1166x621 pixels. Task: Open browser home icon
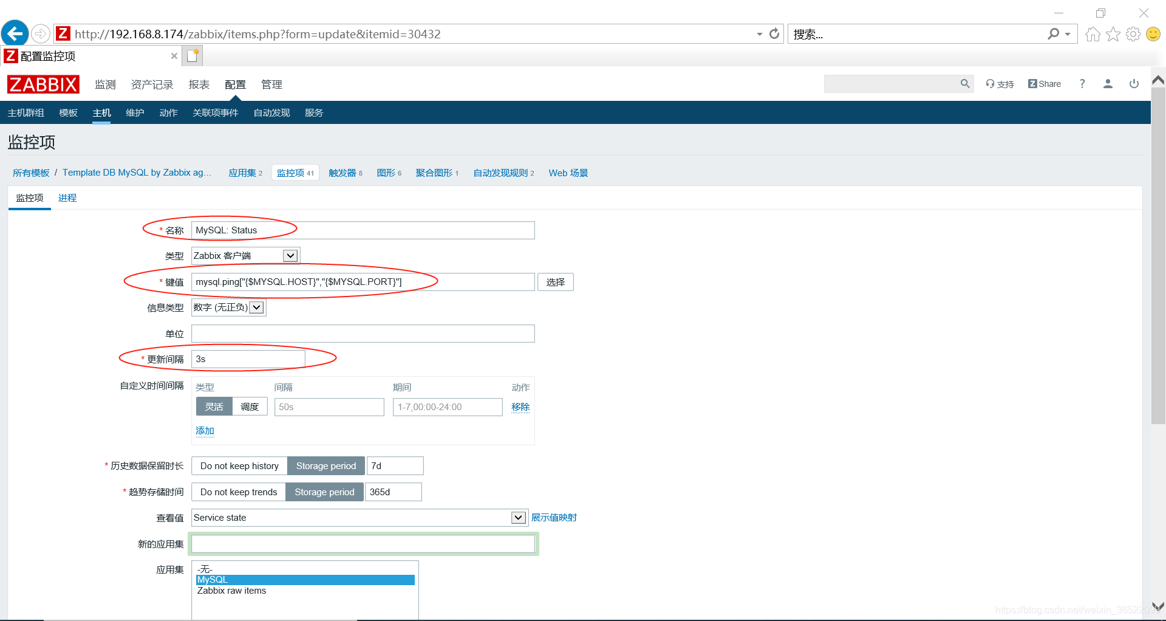tap(1093, 34)
